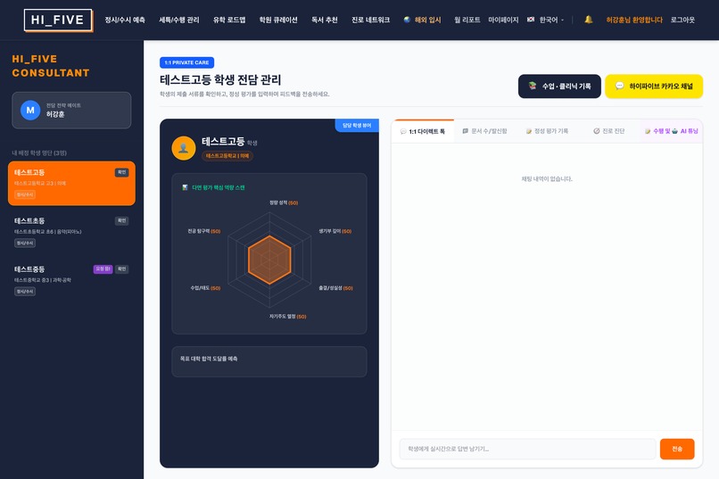Click 로그아웃 to log out
This screenshot has height=479, width=719.
click(682, 20)
